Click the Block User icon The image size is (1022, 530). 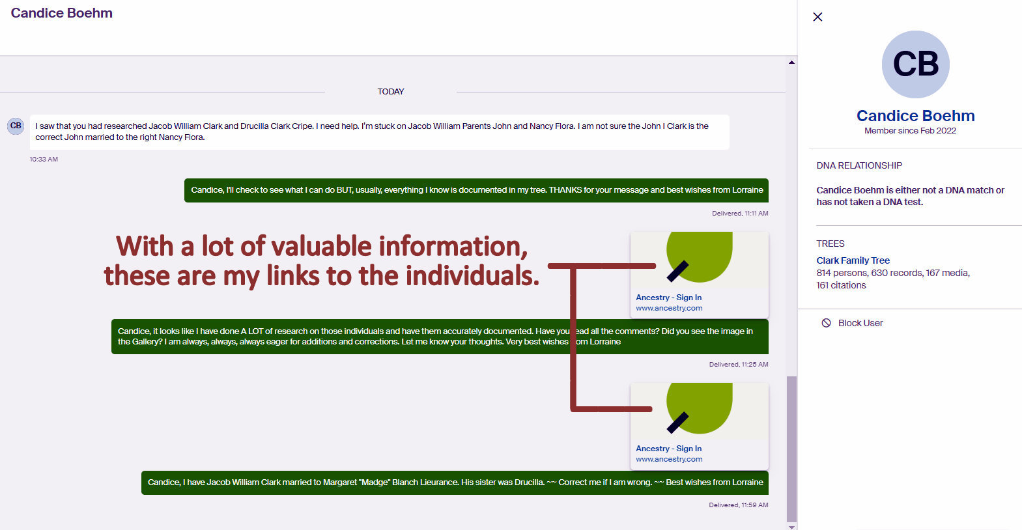[826, 323]
